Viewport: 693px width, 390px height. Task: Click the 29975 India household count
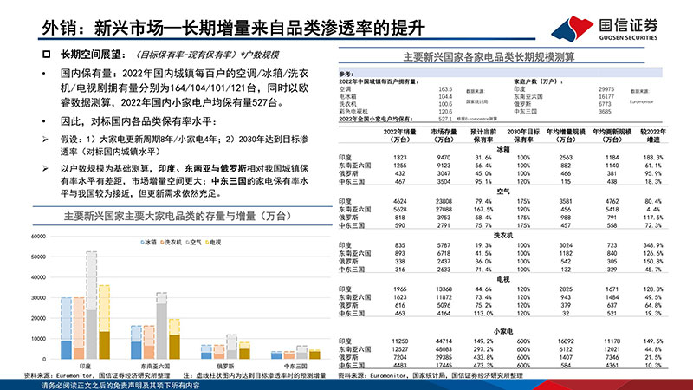(x=606, y=89)
